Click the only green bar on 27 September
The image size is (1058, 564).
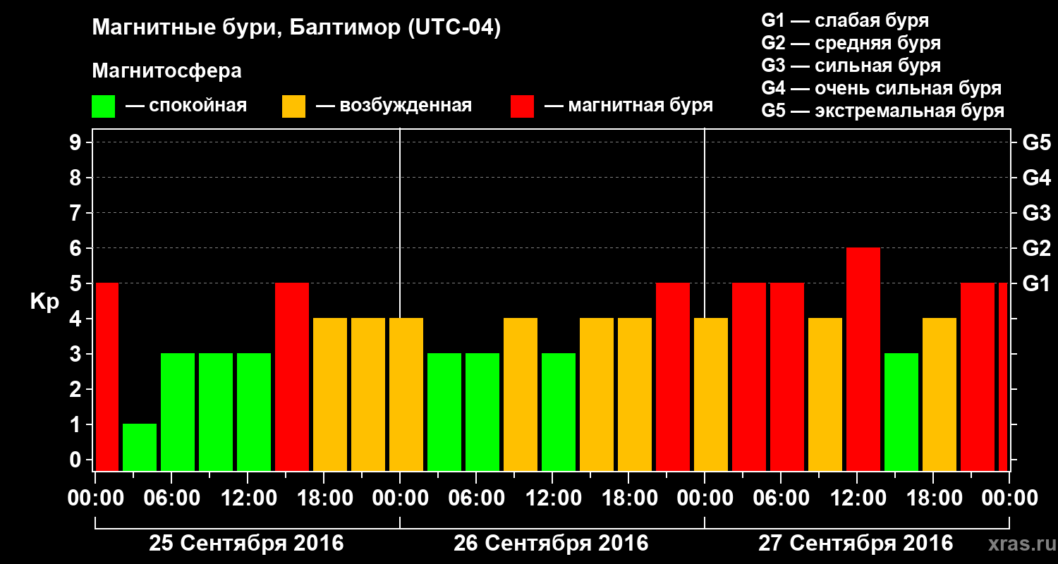tap(901, 412)
